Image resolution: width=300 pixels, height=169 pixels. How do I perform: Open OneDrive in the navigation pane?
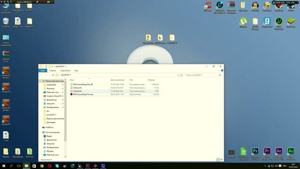tap(49, 127)
